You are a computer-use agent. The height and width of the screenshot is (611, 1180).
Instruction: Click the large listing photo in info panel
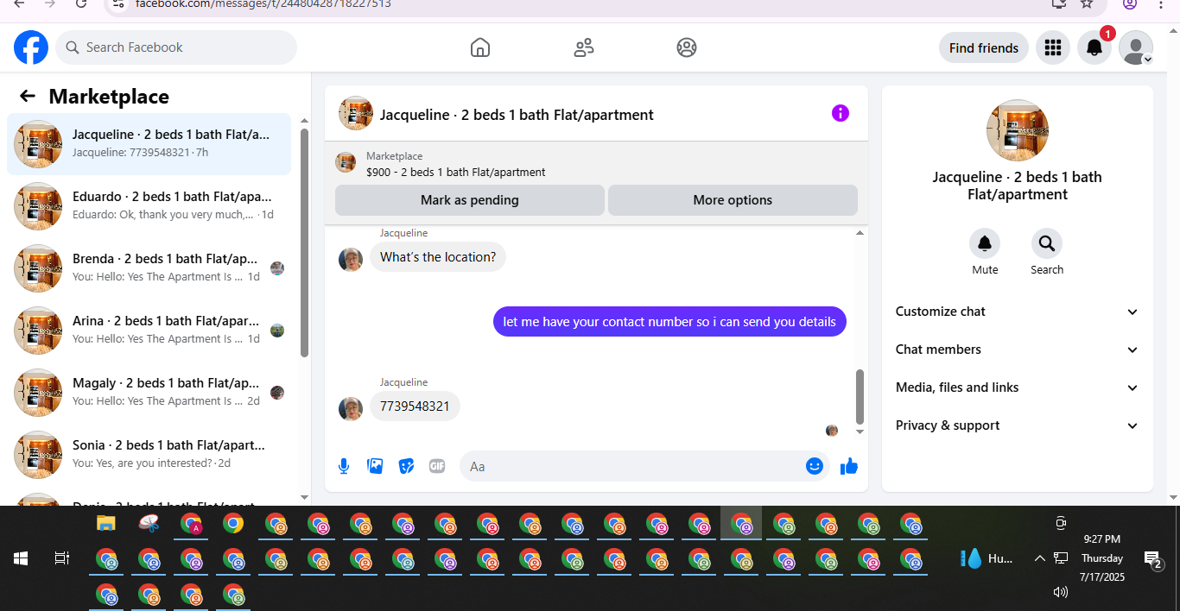pos(1018,130)
